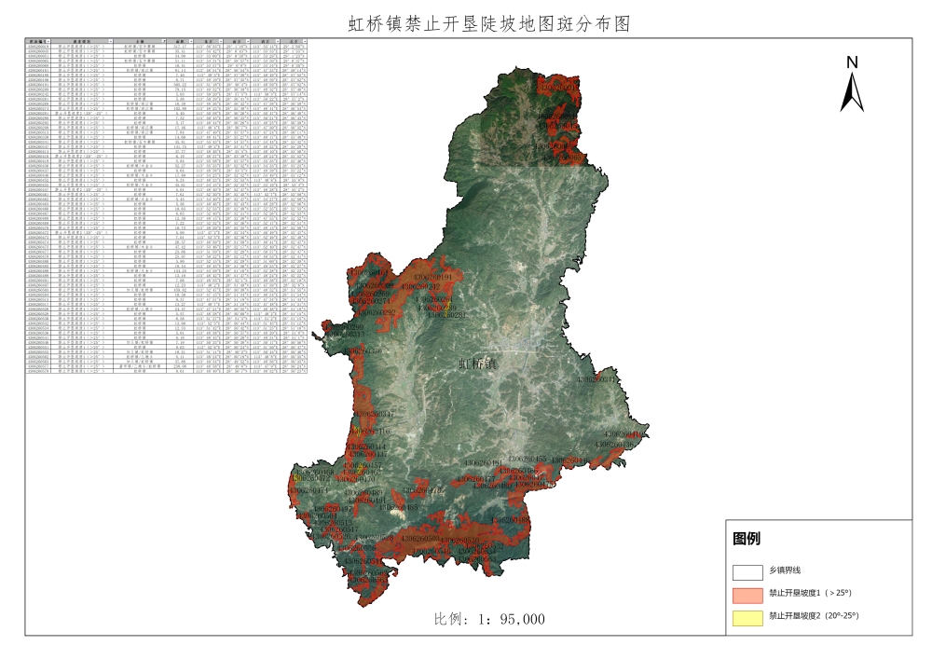Click the 图例 legend heading
932x659 pixels.
tap(747, 539)
